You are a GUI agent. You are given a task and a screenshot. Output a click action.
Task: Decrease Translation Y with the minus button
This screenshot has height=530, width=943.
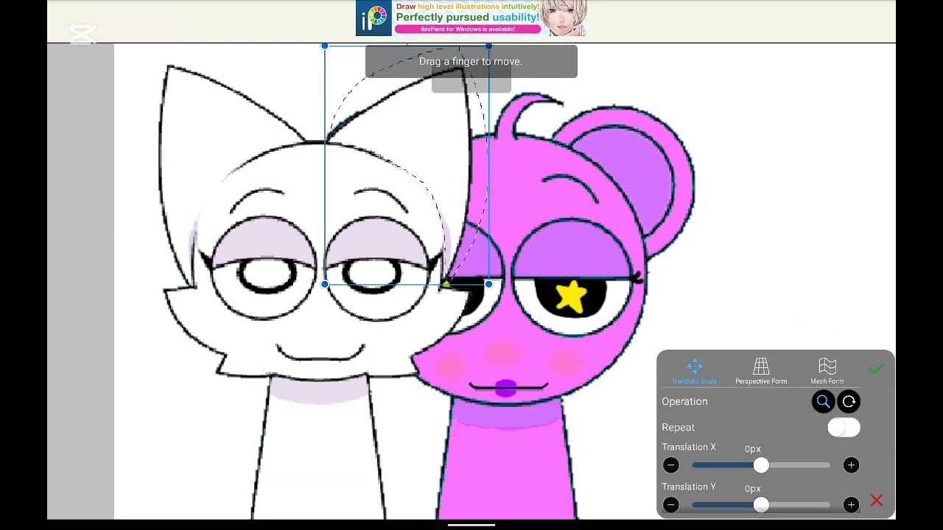(670, 505)
